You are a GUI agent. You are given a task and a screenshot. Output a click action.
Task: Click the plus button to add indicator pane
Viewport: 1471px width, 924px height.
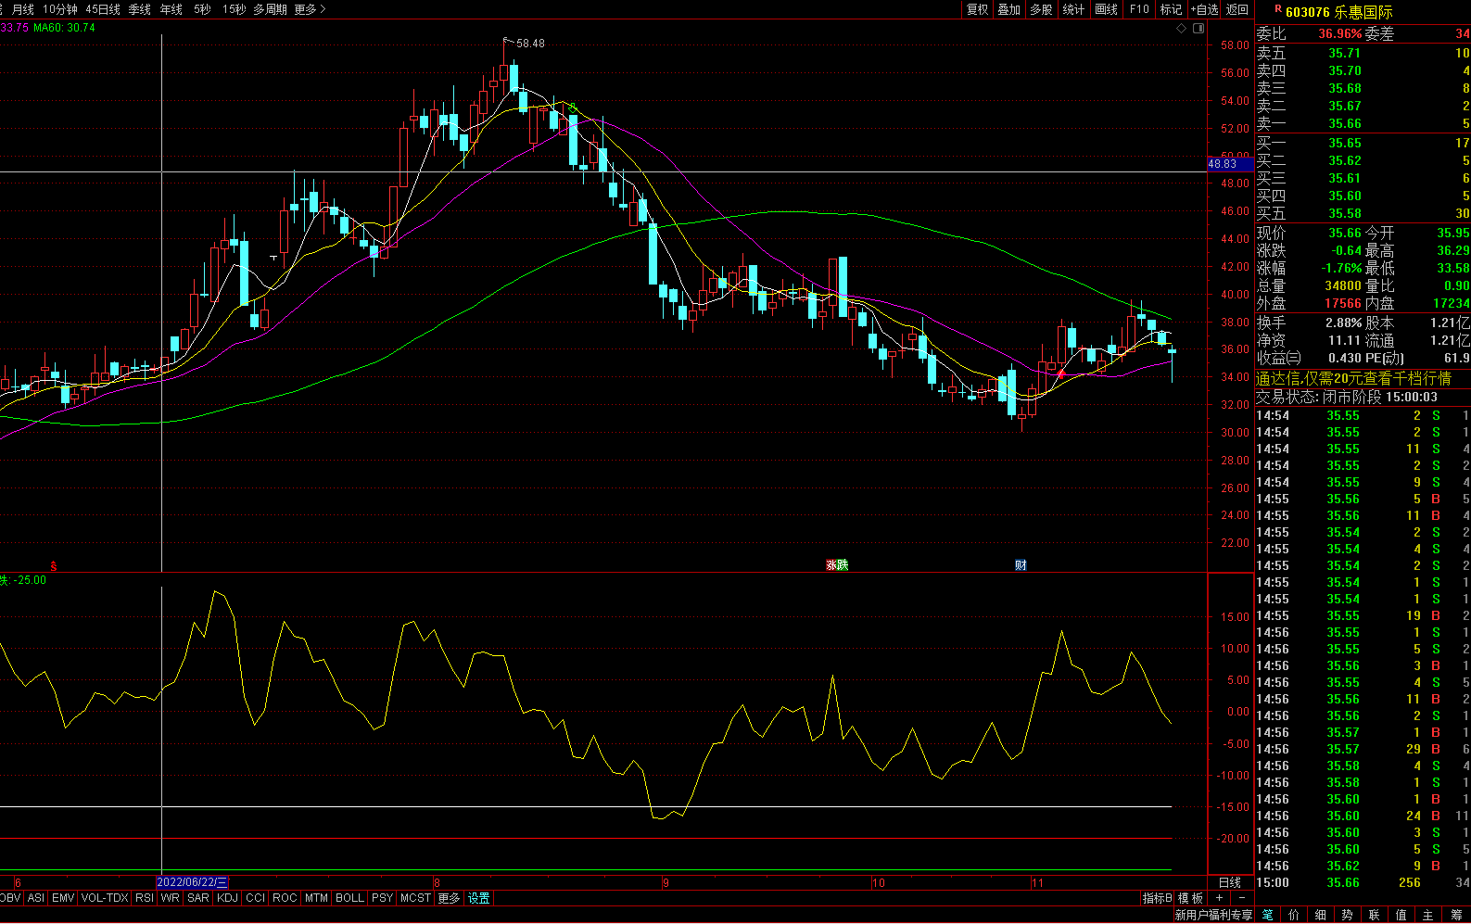1220,898
